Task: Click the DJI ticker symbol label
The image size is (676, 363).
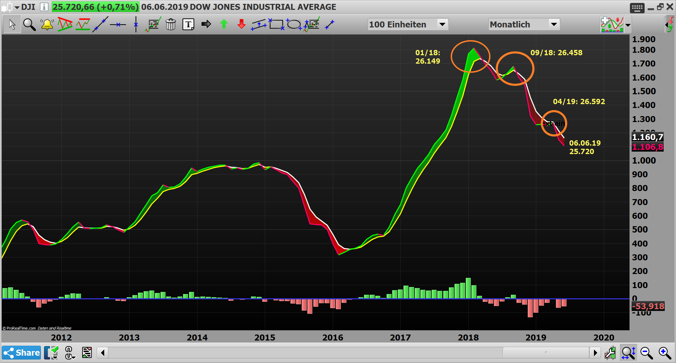Action: click(28, 7)
